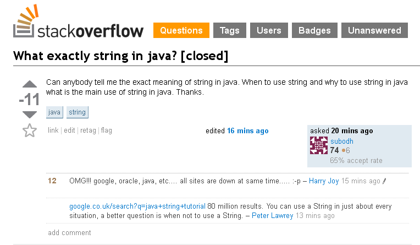Screen dimensions: 420x245
Task: Click the java tag
Action: 54,112
